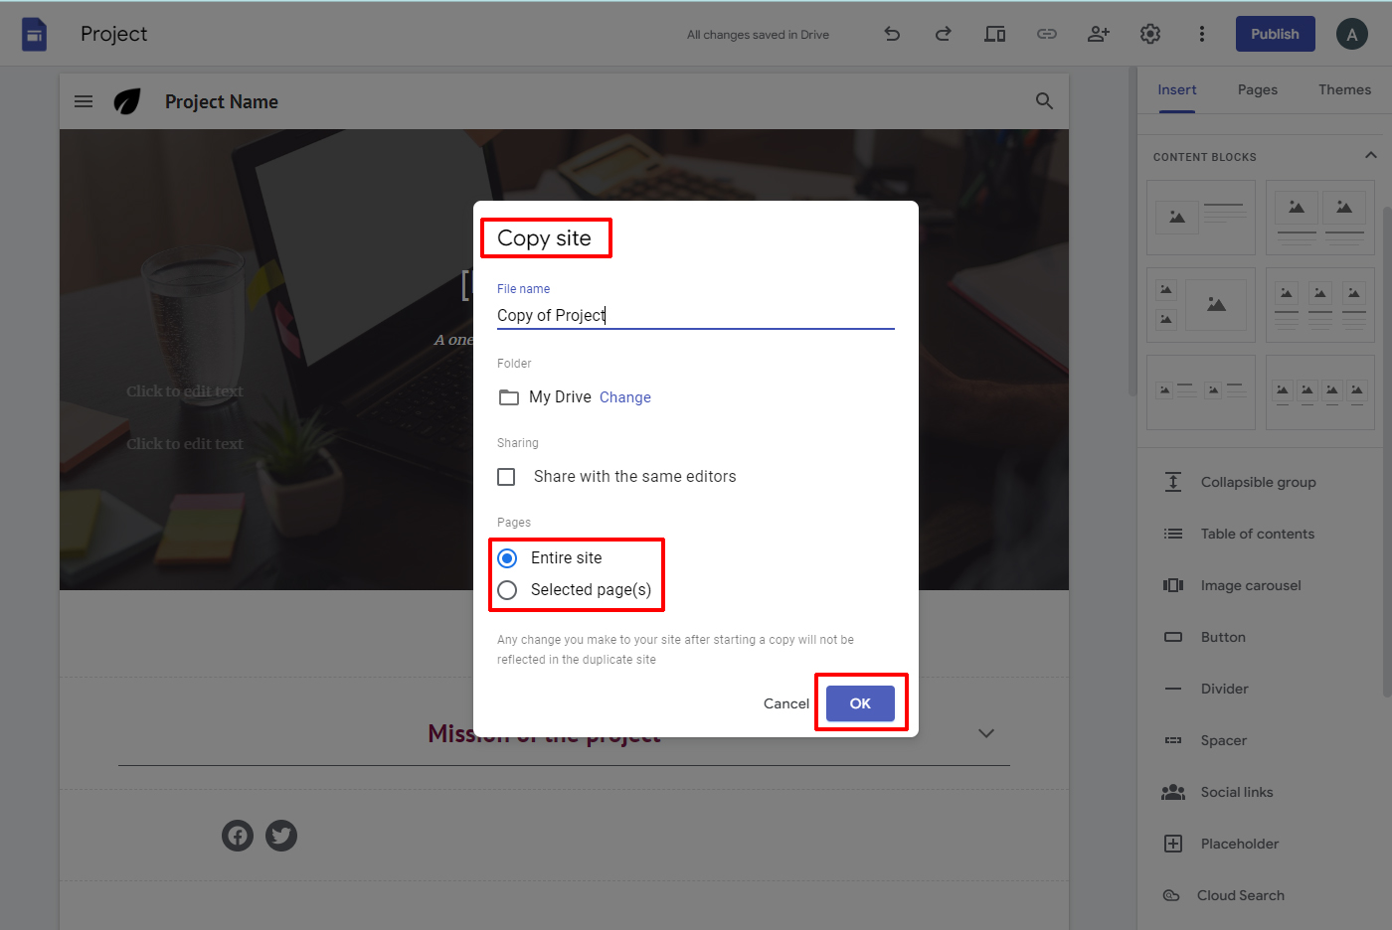The height and width of the screenshot is (930, 1392).
Task: Switch to the Pages tab
Action: tap(1257, 89)
